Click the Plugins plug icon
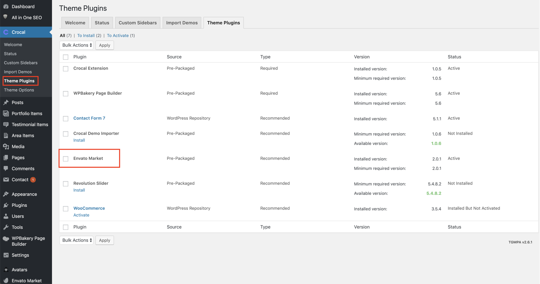The height and width of the screenshot is (284, 540). 6,205
